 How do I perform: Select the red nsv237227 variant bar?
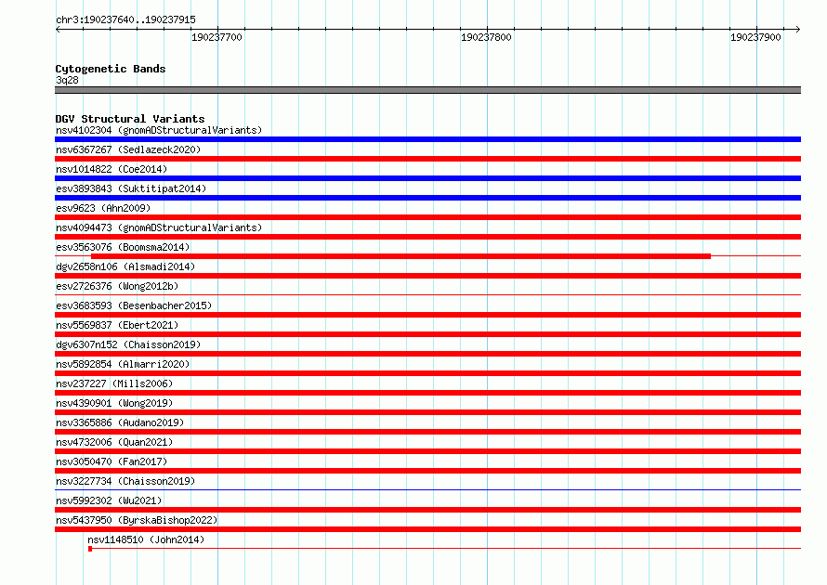tap(427, 393)
